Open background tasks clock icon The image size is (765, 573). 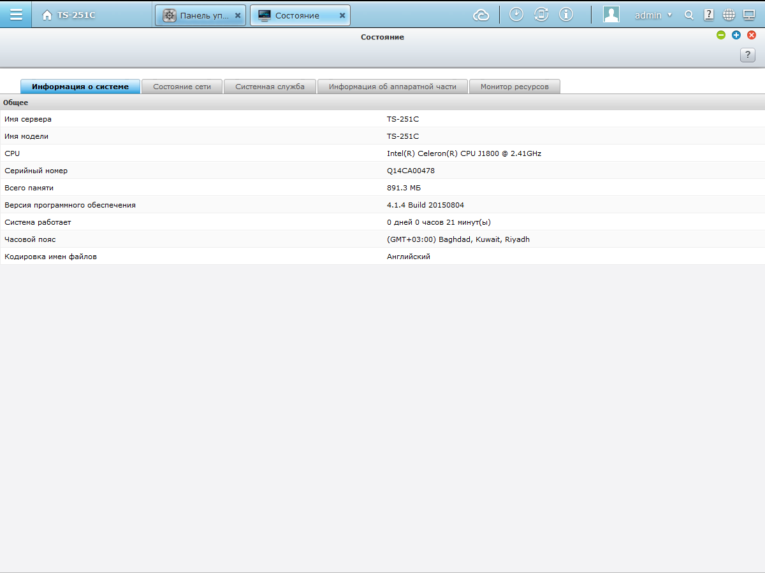tap(516, 14)
